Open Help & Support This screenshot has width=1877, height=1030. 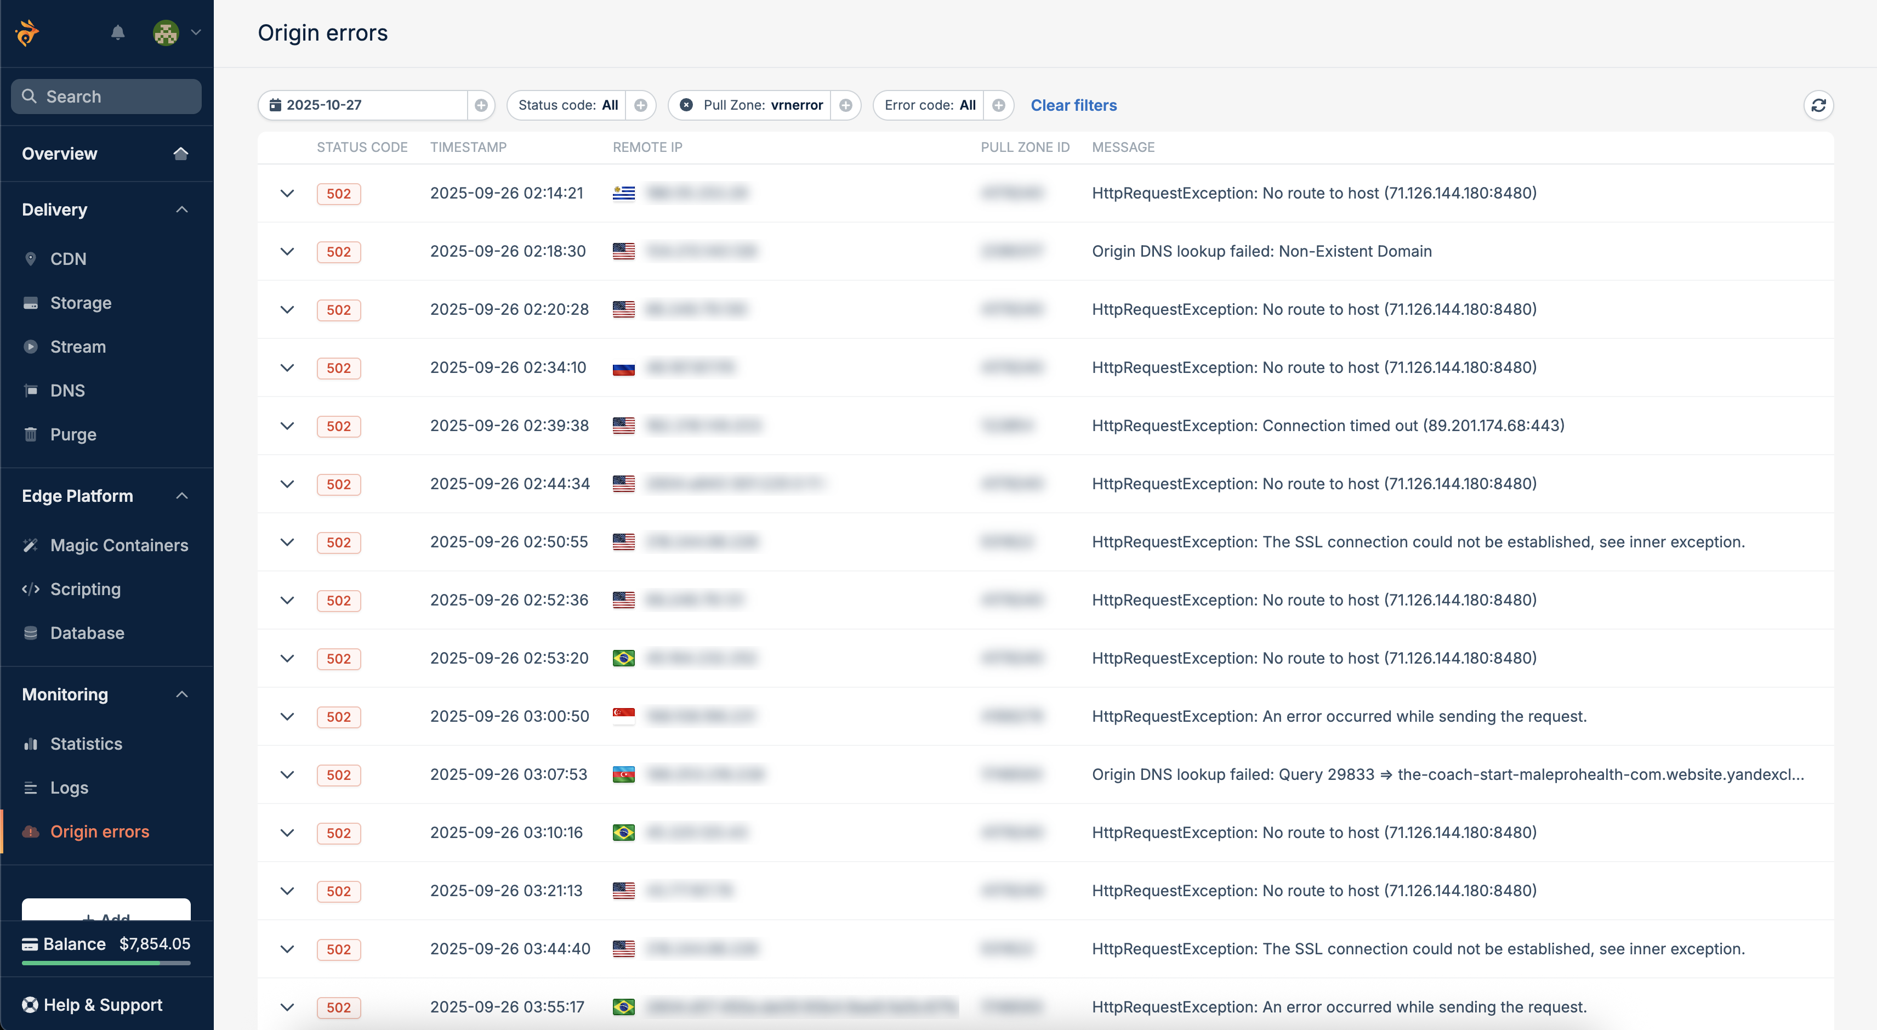point(102,1004)
